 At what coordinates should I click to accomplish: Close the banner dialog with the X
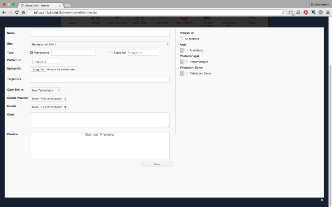click(x=322, y=201)
